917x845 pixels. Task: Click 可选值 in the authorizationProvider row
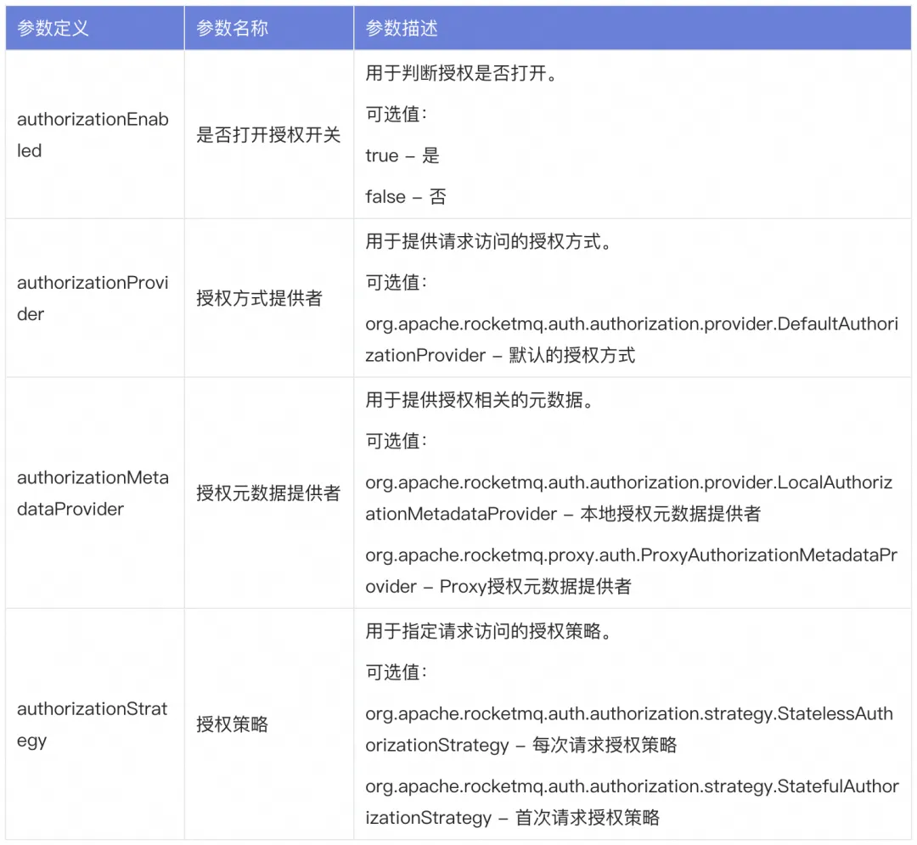point(397,283)
